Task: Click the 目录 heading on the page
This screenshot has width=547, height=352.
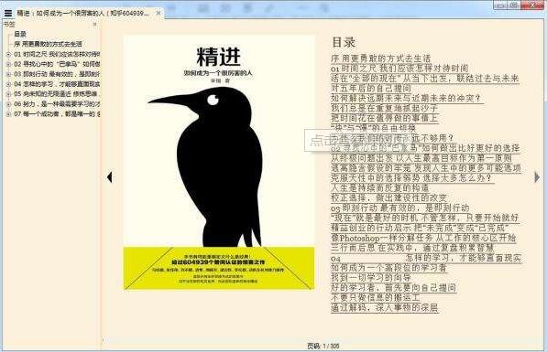Action: point(344,42)
